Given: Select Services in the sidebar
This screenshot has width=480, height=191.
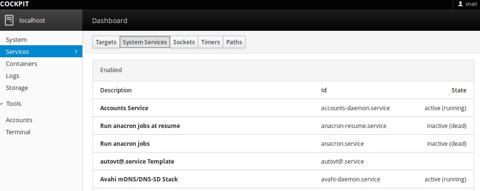Looking at the screenshot, I should click(41, 51).
